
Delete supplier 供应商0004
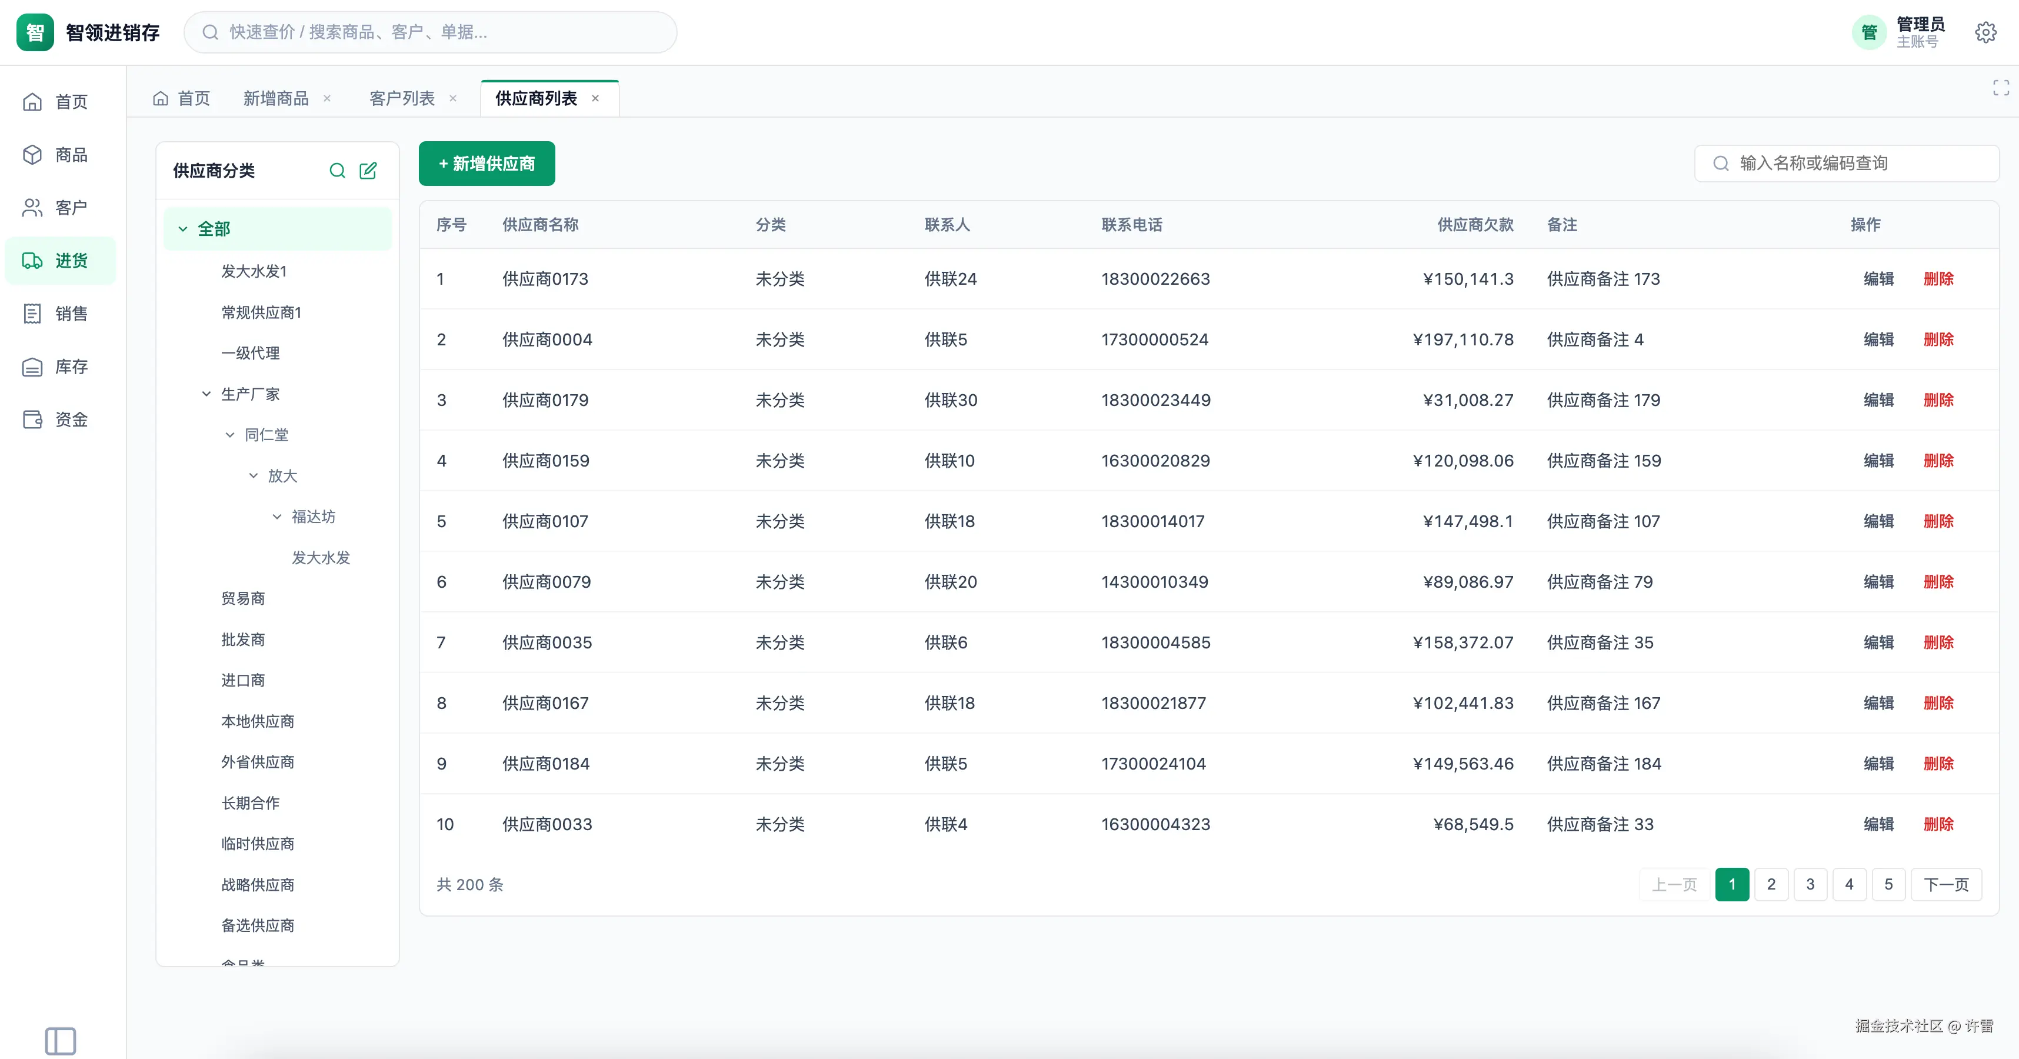tap(1938, 339)
